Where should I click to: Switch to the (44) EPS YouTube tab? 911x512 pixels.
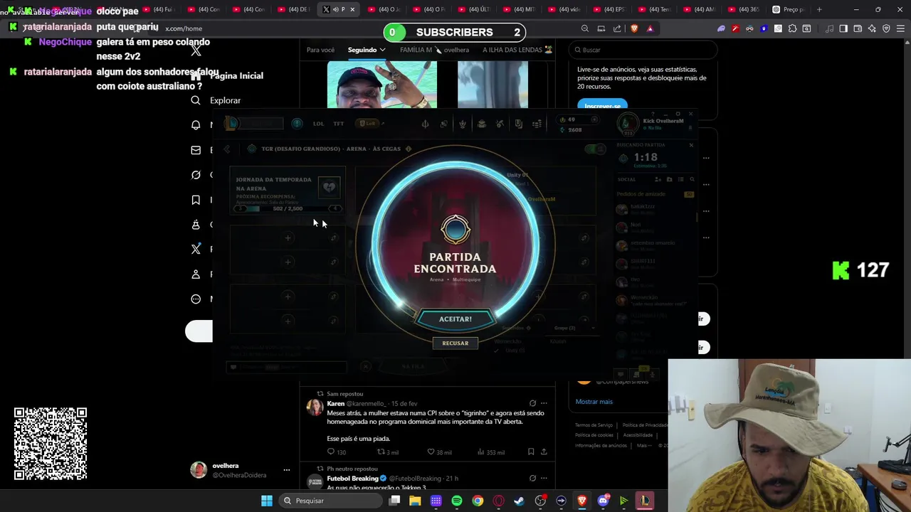(x=609, y=9)
